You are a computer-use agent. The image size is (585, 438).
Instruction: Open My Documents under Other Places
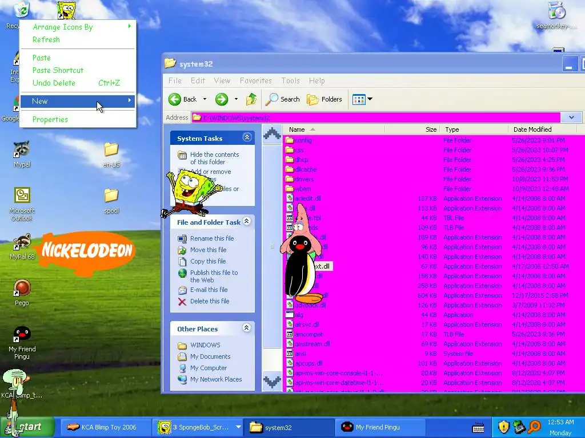point(210,356)
